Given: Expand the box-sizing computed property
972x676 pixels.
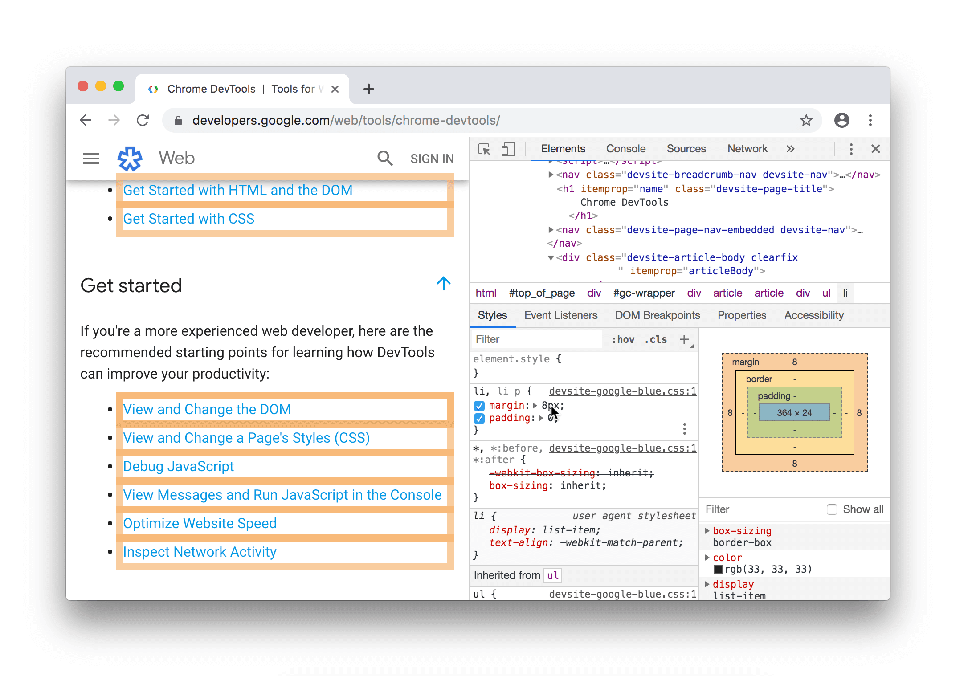Looking at the screenshot, I should [x=707, y=530].
